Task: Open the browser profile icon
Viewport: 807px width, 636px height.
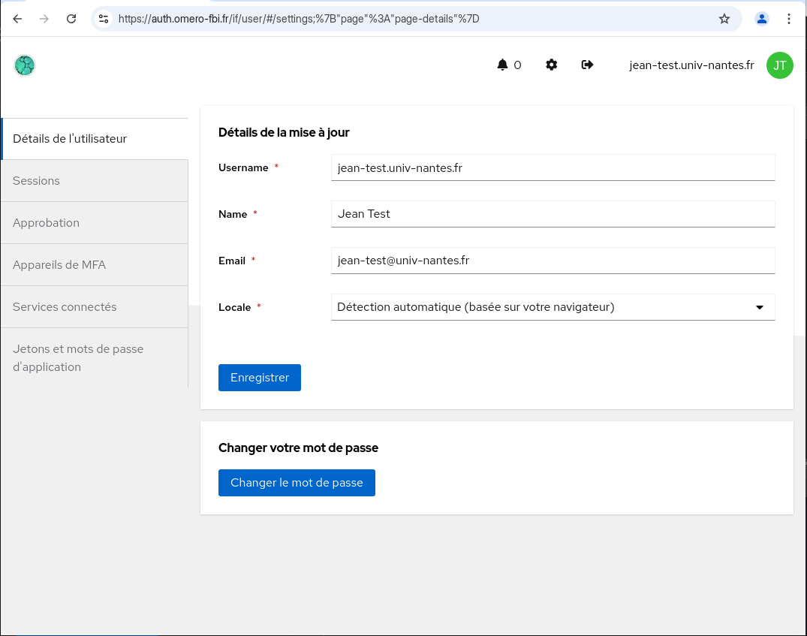Action: (x=762, y=19)
